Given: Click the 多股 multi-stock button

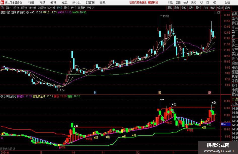Looking at the screenshot, I should coord(184,8).
